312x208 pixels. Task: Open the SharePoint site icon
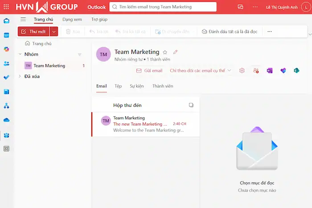pyautogui.click(x=296, y=70)
